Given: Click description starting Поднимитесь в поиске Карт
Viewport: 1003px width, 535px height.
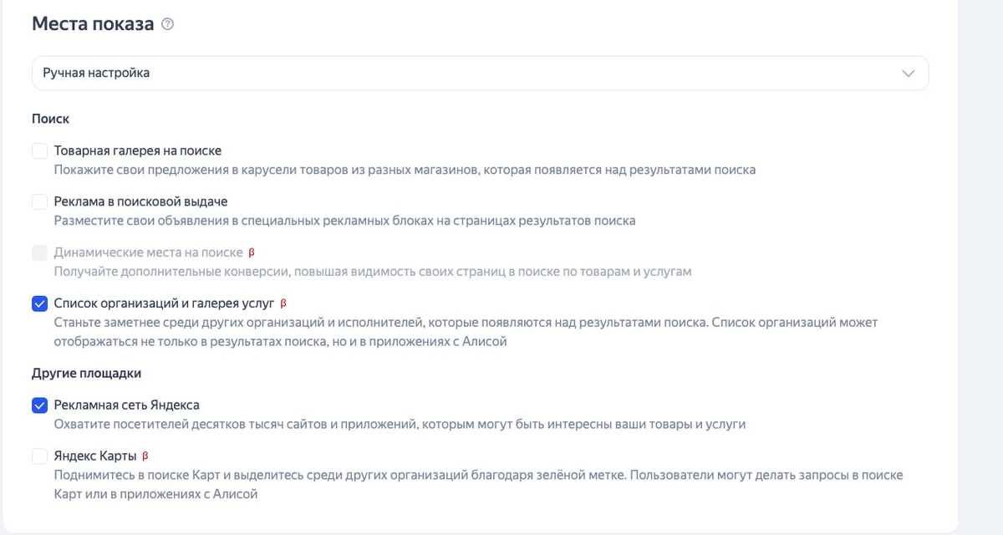Looking at the screenshot, I should point(479,485).
